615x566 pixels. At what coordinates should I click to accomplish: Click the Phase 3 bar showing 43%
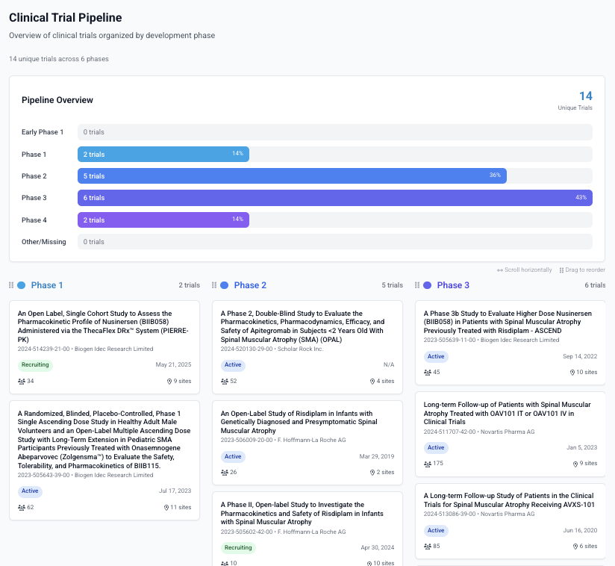334,198
